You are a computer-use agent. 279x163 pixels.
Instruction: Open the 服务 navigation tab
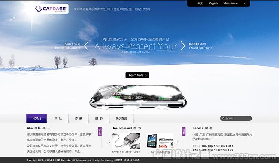(99, 118)
